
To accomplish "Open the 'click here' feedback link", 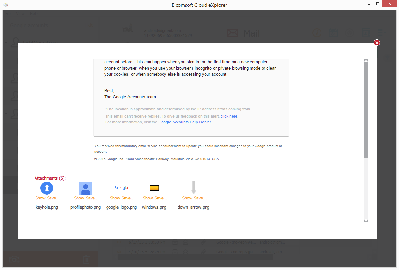I will [229, 116].
